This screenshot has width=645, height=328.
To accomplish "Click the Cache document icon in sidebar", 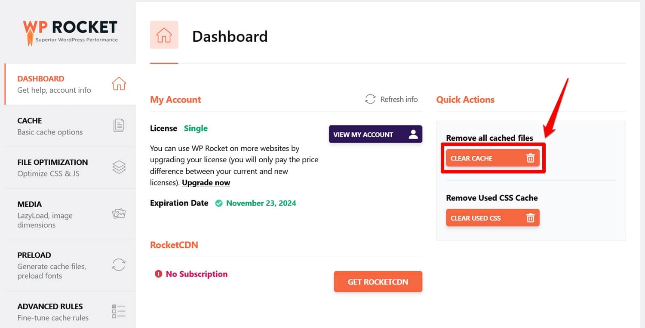I will coord(119,125).
